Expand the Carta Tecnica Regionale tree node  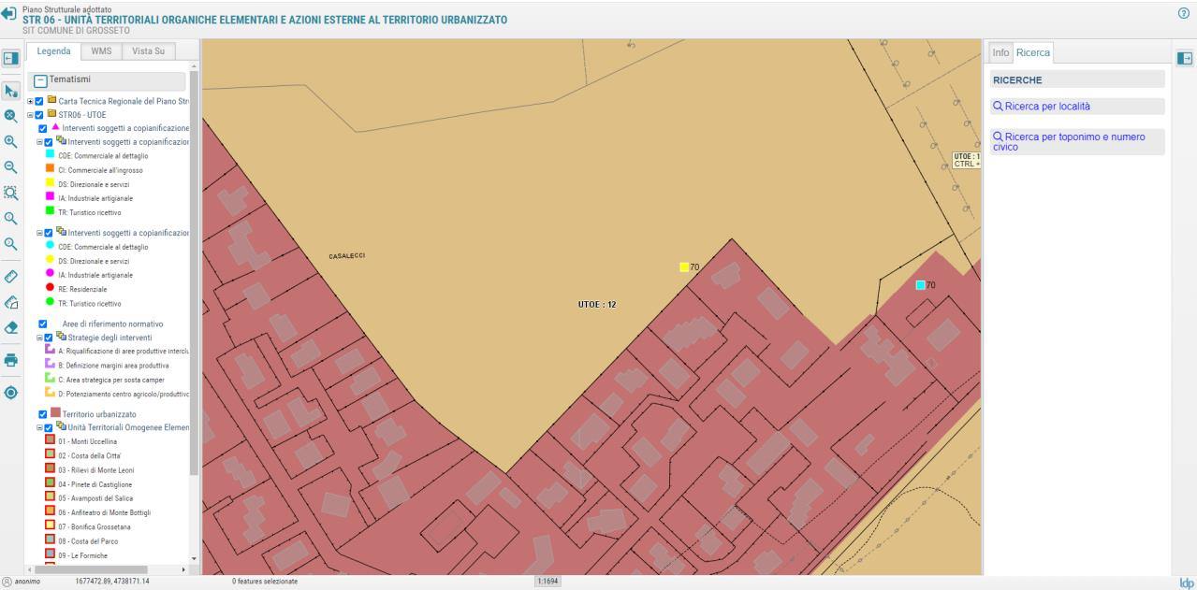click(31, 101)
